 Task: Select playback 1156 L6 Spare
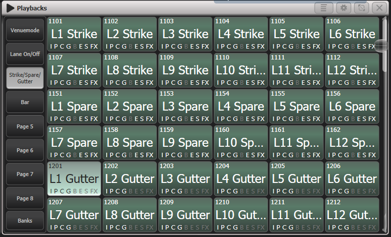pyautogui.click(x=352, y=107)
